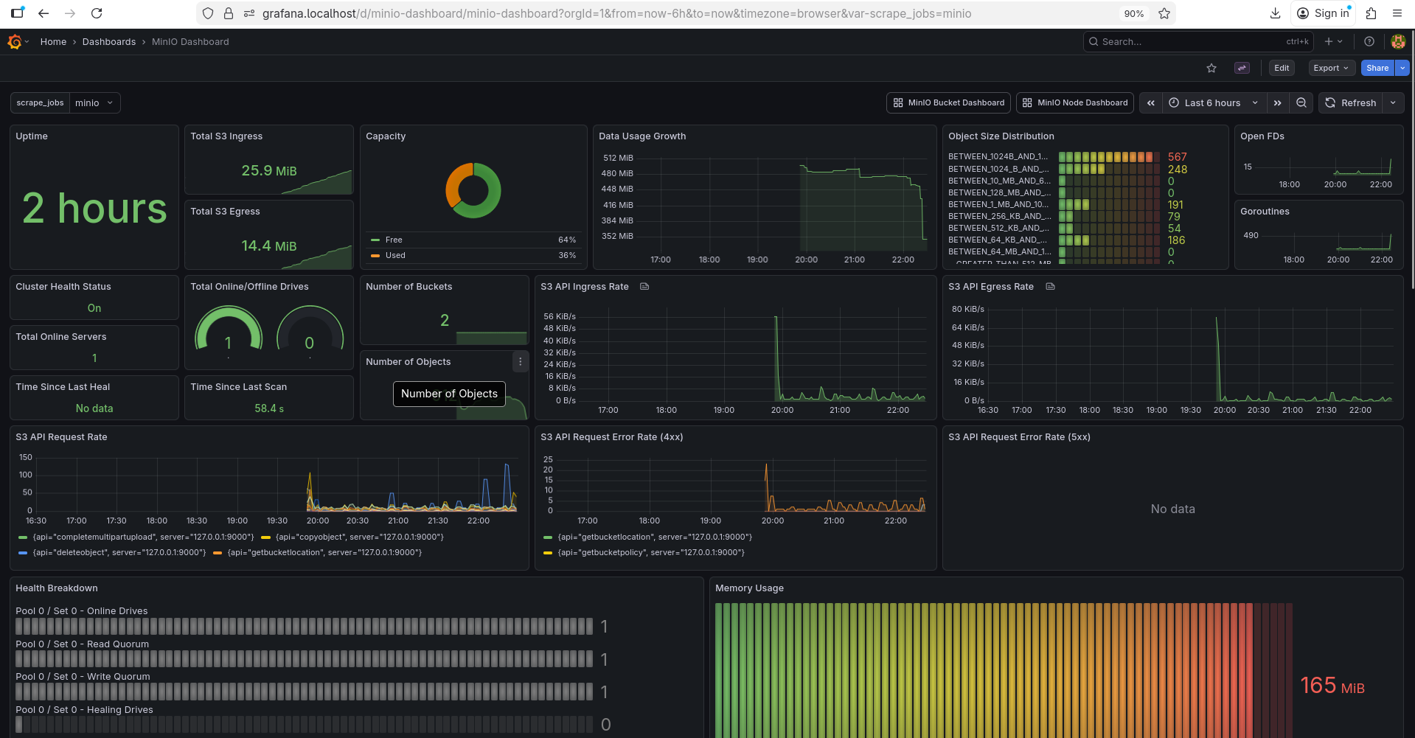1415x738 pixels.
Task: Click the MinIO Dashboard breadcrumb
Action: 190,42
